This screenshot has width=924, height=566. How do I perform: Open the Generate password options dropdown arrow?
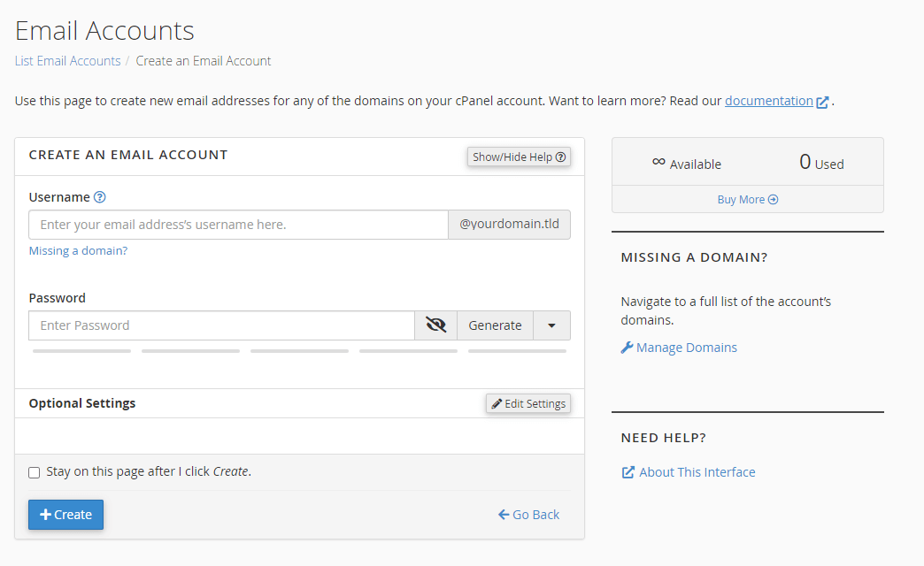click(551, 325)
